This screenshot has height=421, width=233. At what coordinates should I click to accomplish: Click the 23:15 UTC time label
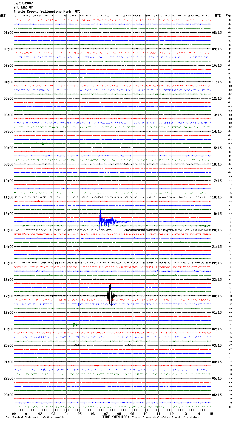click(217, 280)
